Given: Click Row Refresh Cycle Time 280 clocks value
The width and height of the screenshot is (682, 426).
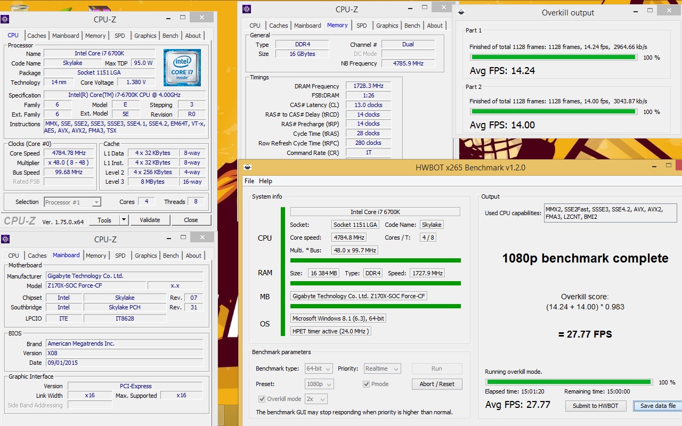Looking at the screenshot, I should pyautogui.click(x=368, y=143).
